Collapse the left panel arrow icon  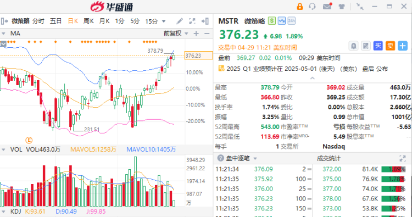[x=4, y=21]
